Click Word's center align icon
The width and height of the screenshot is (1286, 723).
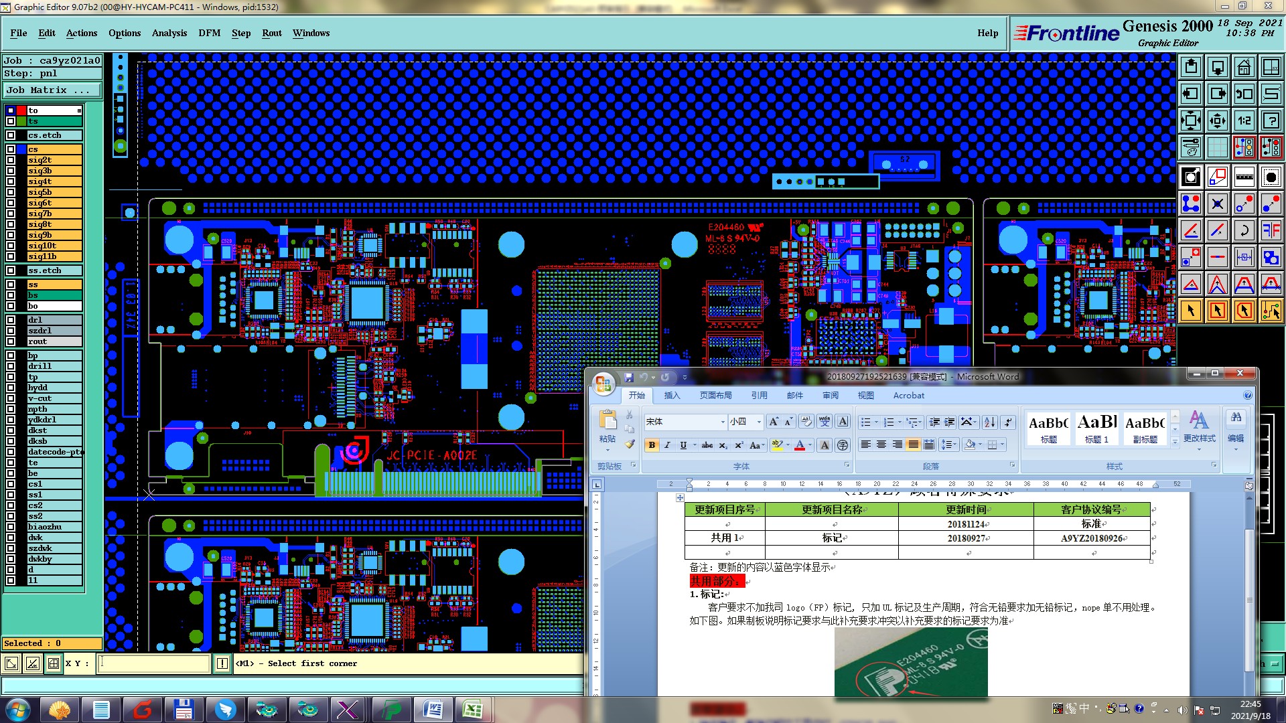point(881,445)
